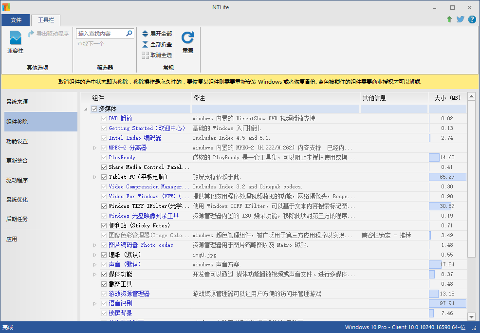Collapse the 多媒体 category
This screenshot has width=480, height=333.
[86, 109]
